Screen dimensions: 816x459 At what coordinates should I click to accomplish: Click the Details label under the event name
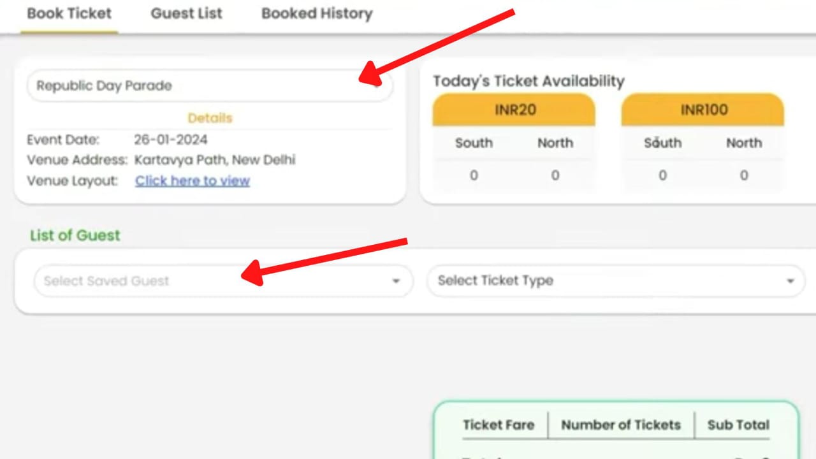210,118
